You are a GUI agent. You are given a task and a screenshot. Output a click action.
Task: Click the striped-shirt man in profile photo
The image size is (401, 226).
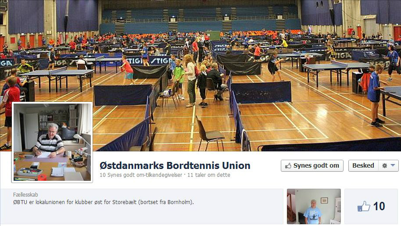pyautogui.click(x=50, y=140)
